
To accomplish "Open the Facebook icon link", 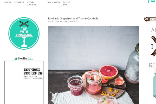I will click(x=149, y=1).
